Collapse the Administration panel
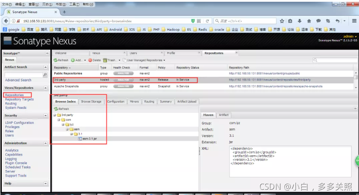Screen dimensions: 359x195 [46, 143]
